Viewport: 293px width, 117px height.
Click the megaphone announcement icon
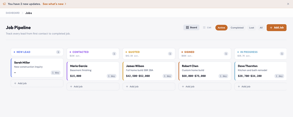pos(4,4)
